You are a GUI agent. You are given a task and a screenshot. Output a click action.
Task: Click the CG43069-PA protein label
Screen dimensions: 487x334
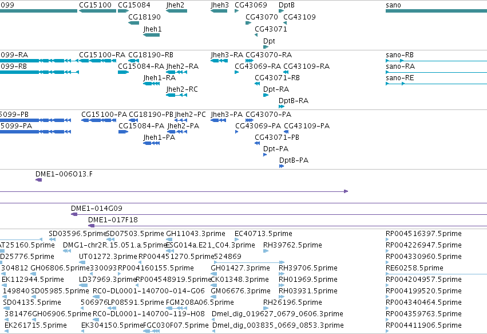[258, 126]
